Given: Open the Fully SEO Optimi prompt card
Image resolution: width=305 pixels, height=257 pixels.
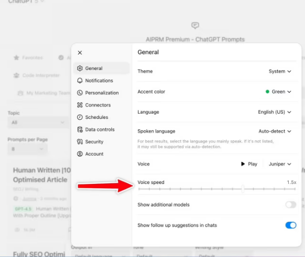Looking at the screenshot, I should tap(39, 254).
